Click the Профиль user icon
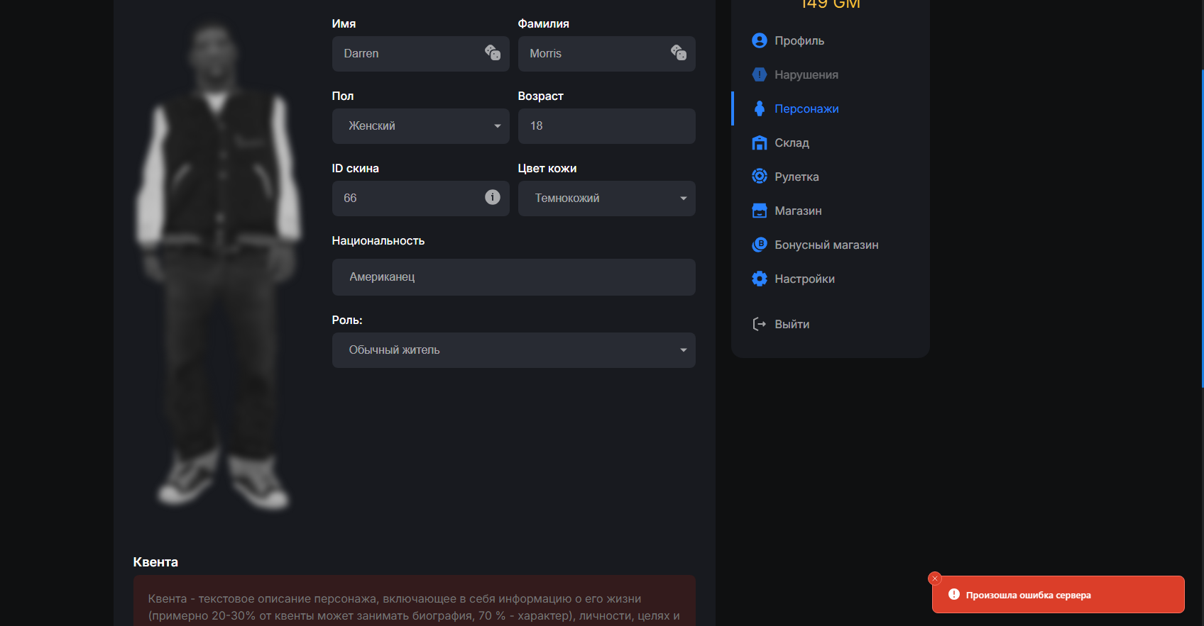Screen dimensions: 1204x626 point(759,40)
